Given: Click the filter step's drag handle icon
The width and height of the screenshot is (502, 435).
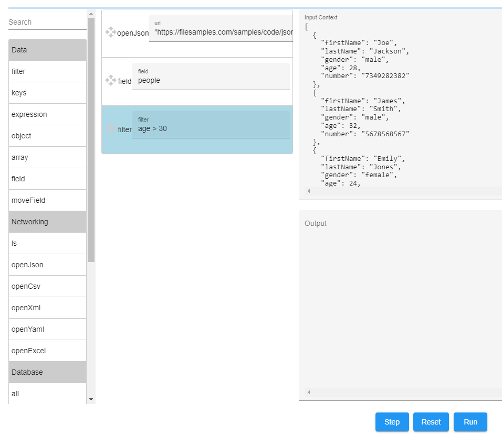Looking at the screenshot, I should coord(111,128).
